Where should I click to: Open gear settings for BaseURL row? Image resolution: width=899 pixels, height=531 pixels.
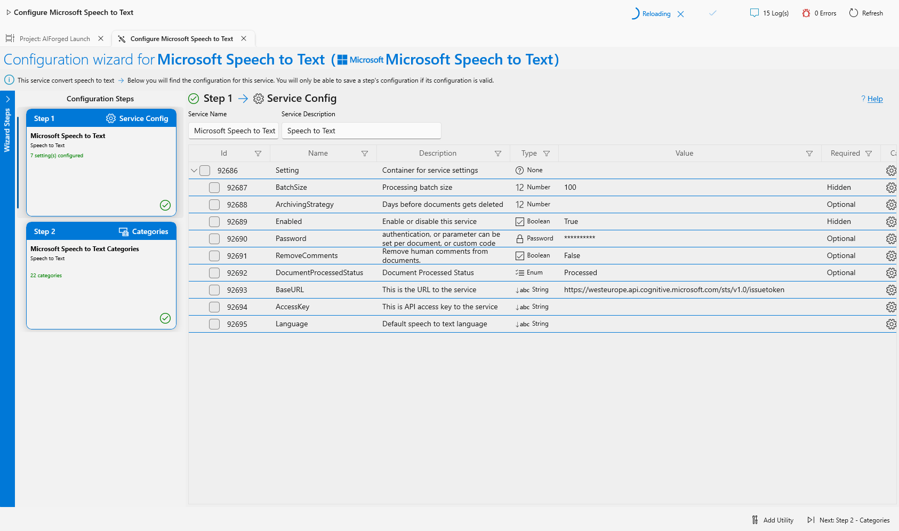[x=891, y=290]
